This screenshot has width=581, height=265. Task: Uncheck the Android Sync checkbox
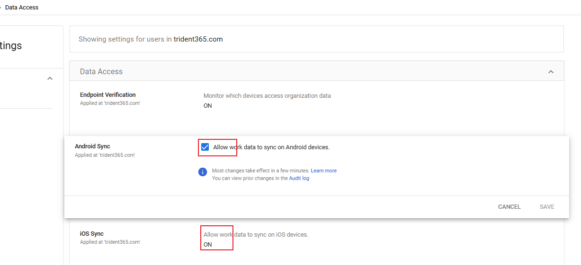(205, 147)
